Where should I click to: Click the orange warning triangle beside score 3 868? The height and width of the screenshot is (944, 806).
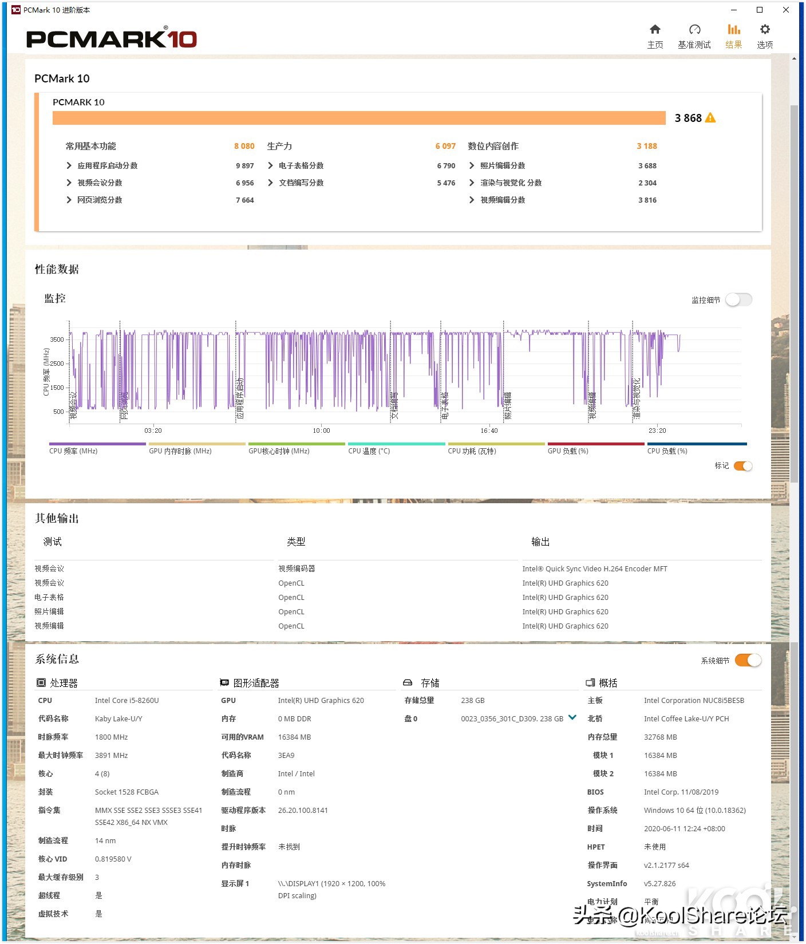pos(710,118)
